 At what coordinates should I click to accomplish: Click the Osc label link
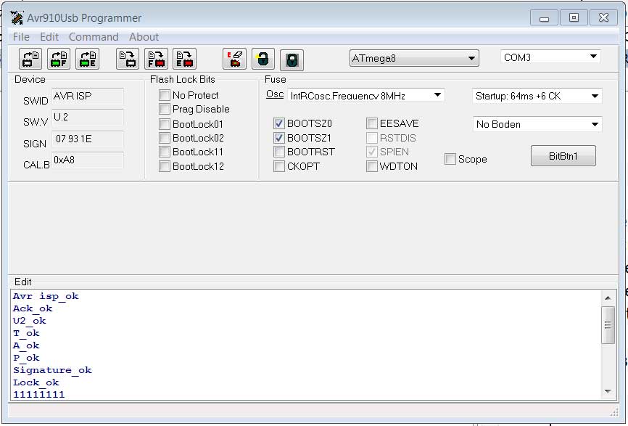pyautogui.click(x=275, y=94)
